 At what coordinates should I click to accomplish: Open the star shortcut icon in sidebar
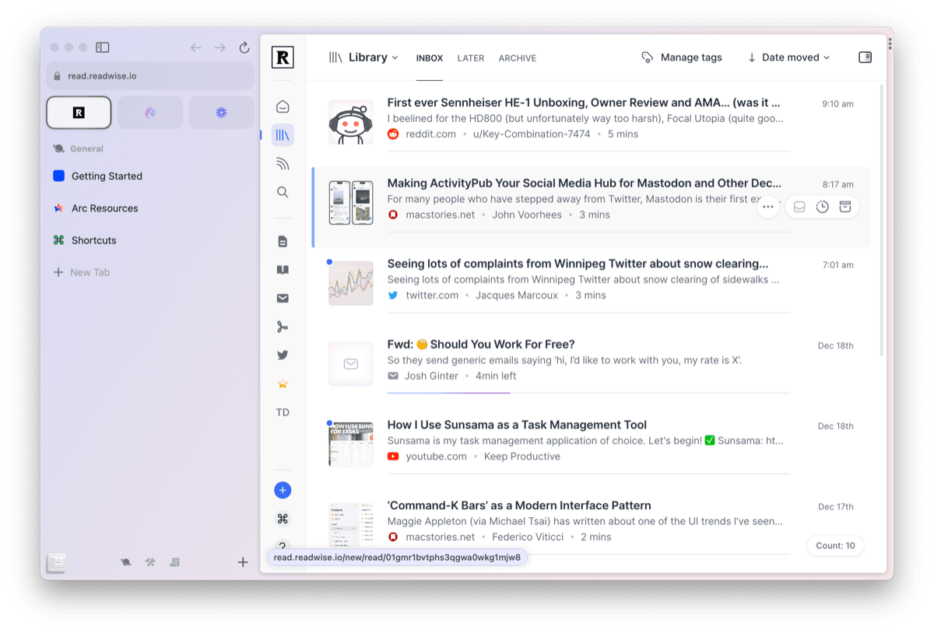[x=283, y=383]
